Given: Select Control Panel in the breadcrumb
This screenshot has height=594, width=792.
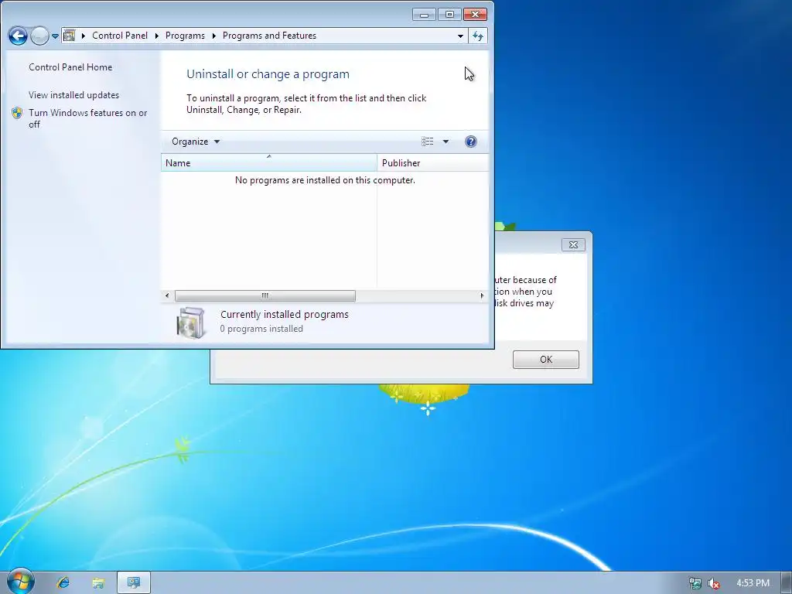Looking at the screenshot, I should [120, 36].
